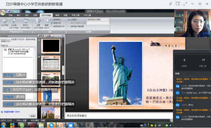
Task: Toggle Use Presenter View checkbox
Action: click(69, 27)
